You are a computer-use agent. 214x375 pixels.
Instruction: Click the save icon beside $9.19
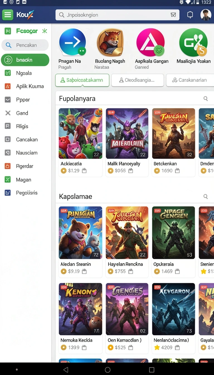[x=84, y=271]
